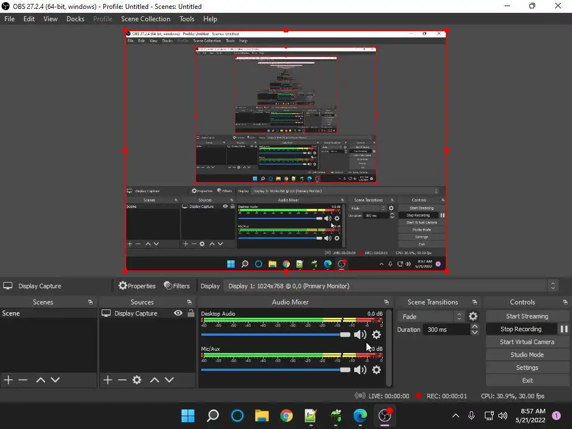The width and height of the screenshot is (572, 429).
Task: Open Mic/Aux settings gear
Action: 376,370
